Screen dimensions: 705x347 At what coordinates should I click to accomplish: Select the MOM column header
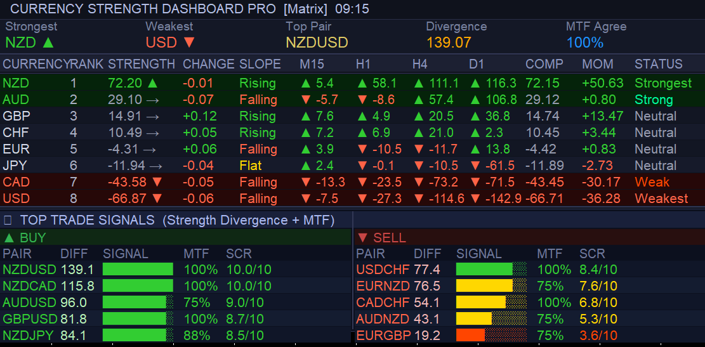click(x=597, y=64)
